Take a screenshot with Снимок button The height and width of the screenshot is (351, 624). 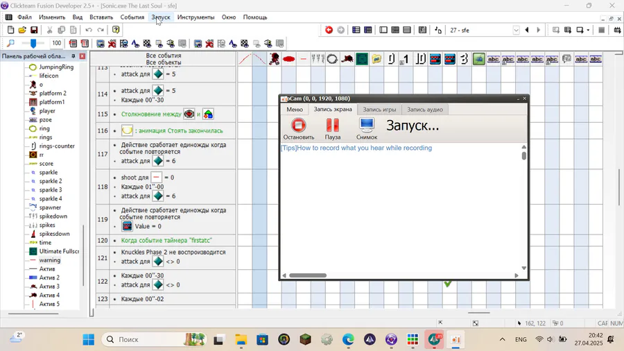pos(367,129)
